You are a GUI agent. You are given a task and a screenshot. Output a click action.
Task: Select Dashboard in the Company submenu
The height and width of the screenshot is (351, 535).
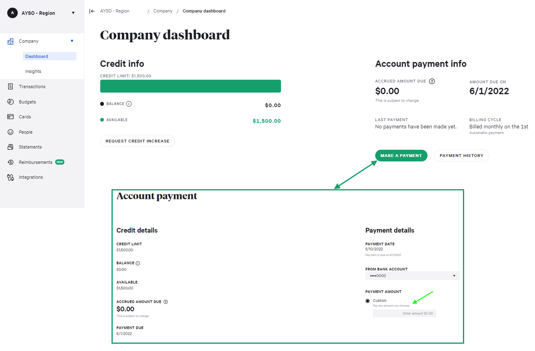(x=37, y=56)
